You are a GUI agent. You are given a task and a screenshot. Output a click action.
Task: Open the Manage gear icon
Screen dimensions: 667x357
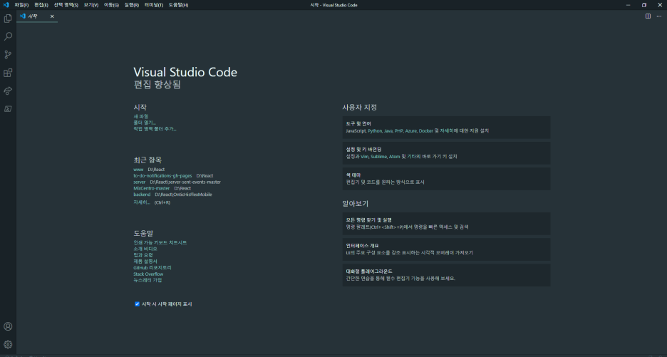click(x=8, y=344)
